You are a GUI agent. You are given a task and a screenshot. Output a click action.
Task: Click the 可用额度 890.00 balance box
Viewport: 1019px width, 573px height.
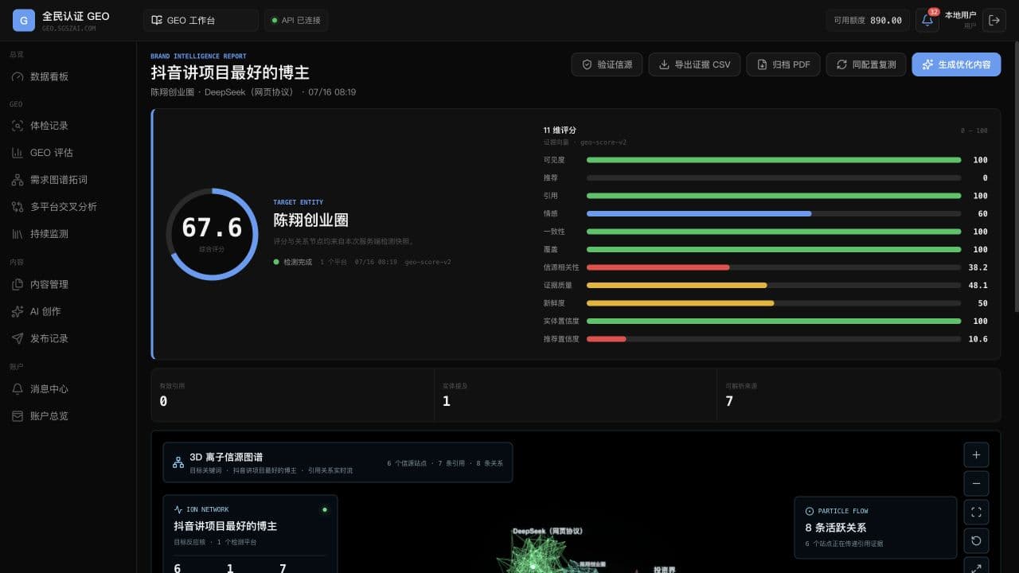pyautogui.click(x=868, y=20)
